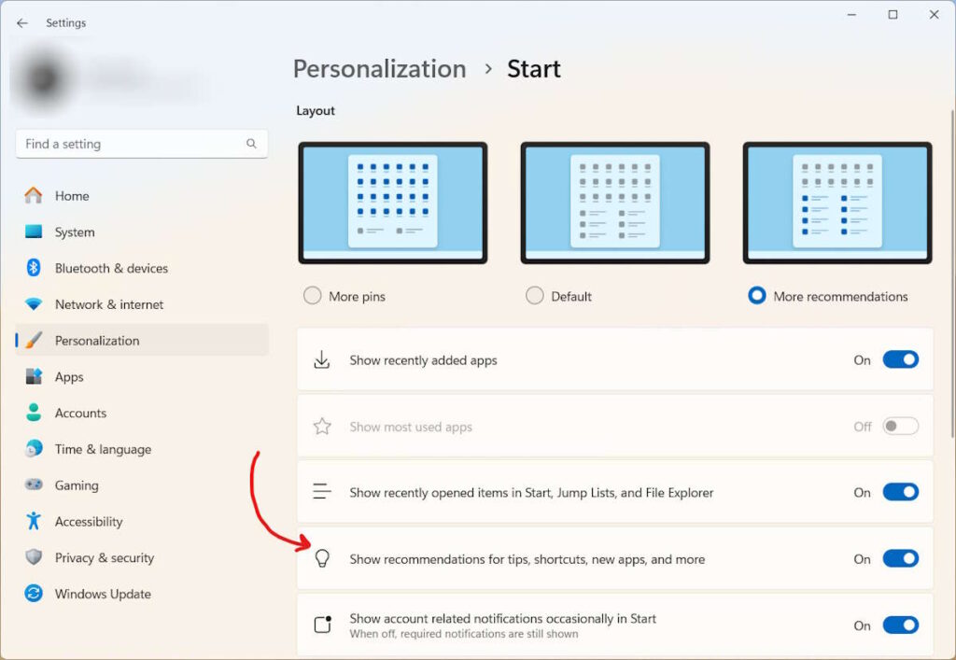Screen dimensions: 956x660
Task: Toggle Show recently added apps switch
Action: tap(901, 359)
